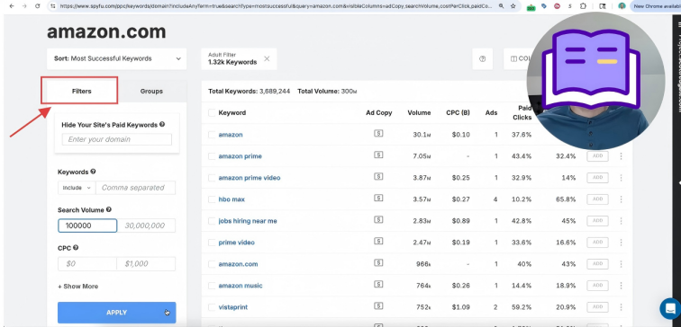Image resolution: width=681 pixels, height=327 pixels.
Task: Click the browser forward arrow
Action: [24, 6]
